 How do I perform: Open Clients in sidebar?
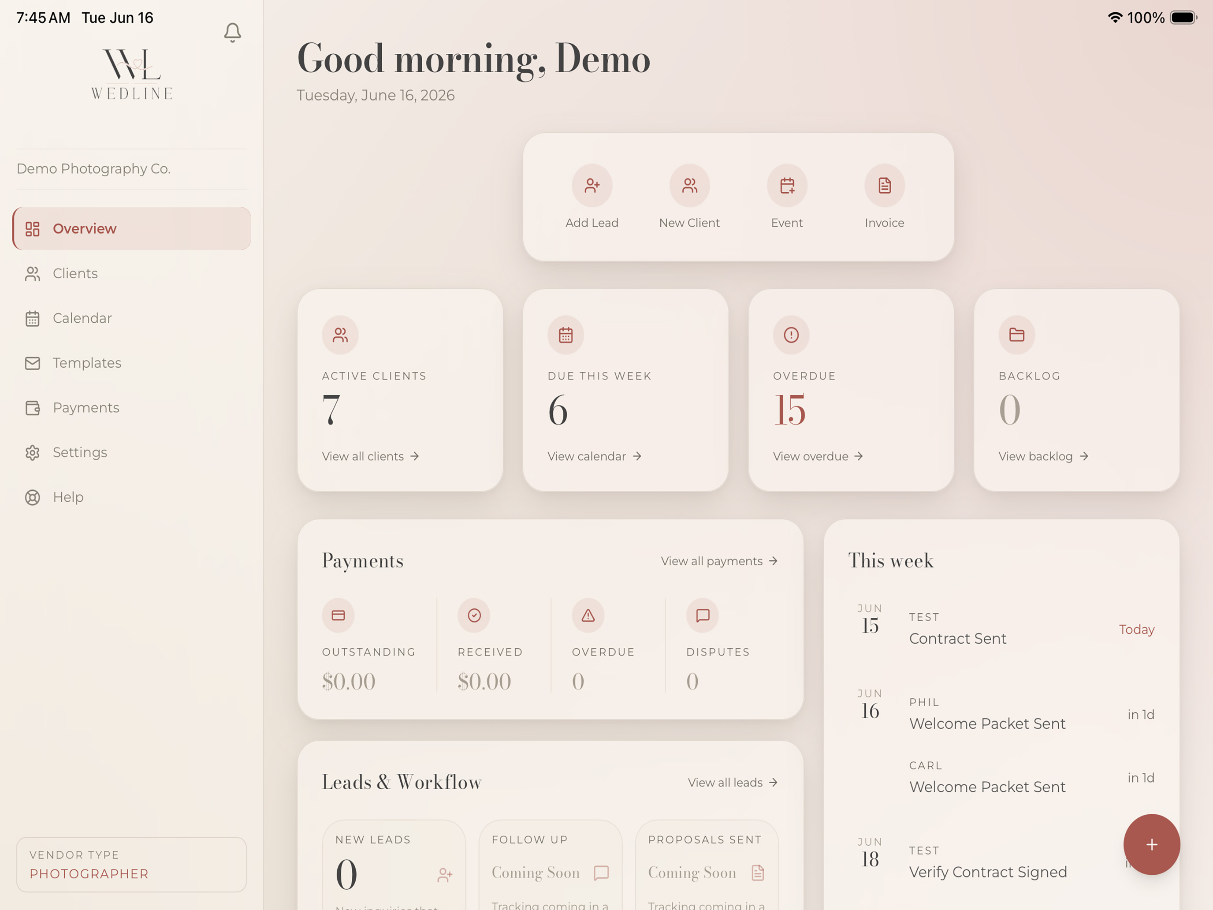(132, 273)
